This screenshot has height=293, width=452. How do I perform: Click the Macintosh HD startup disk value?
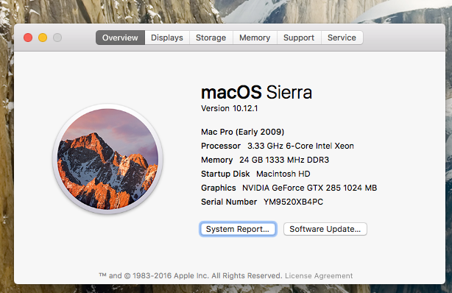(x=283, y=174)
